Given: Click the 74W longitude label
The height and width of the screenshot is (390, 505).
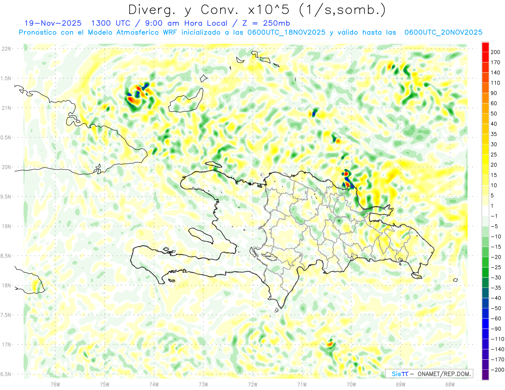Looking at the screenshot, I should coord(154,385).
